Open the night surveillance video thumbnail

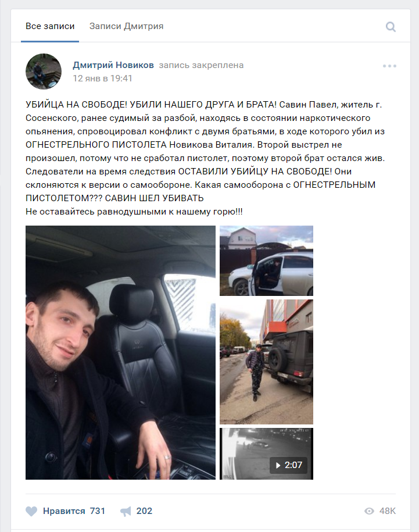coord(266,454)
